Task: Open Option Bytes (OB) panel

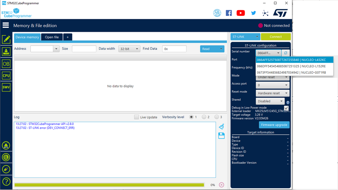Action: 6,64
